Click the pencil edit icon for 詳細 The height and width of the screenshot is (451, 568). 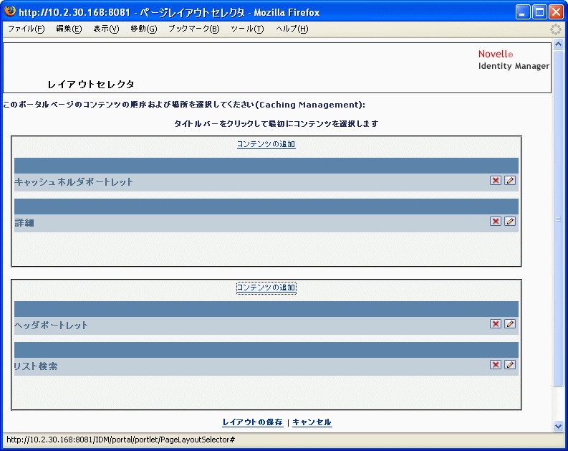coord(510,222)
